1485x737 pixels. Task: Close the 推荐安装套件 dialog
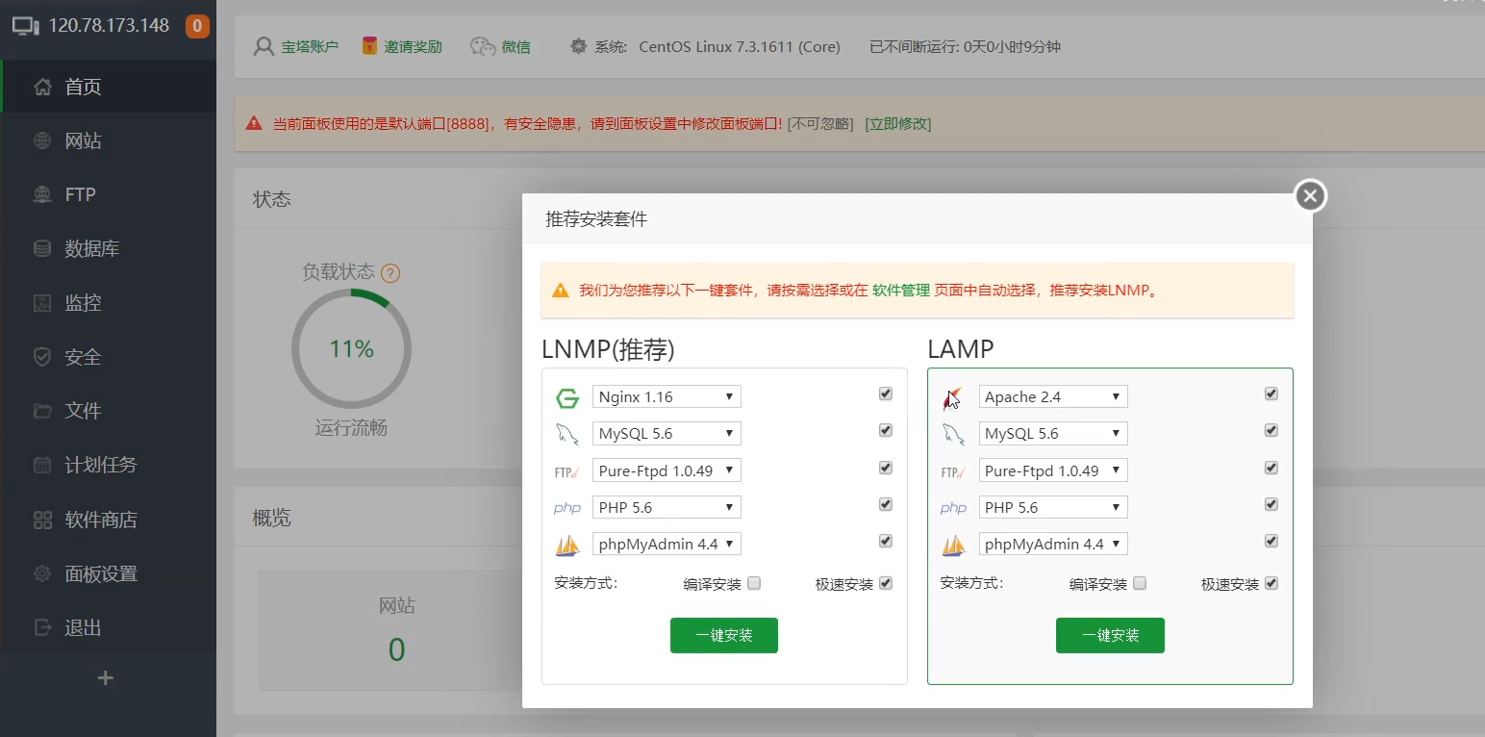coord(1310,196)
